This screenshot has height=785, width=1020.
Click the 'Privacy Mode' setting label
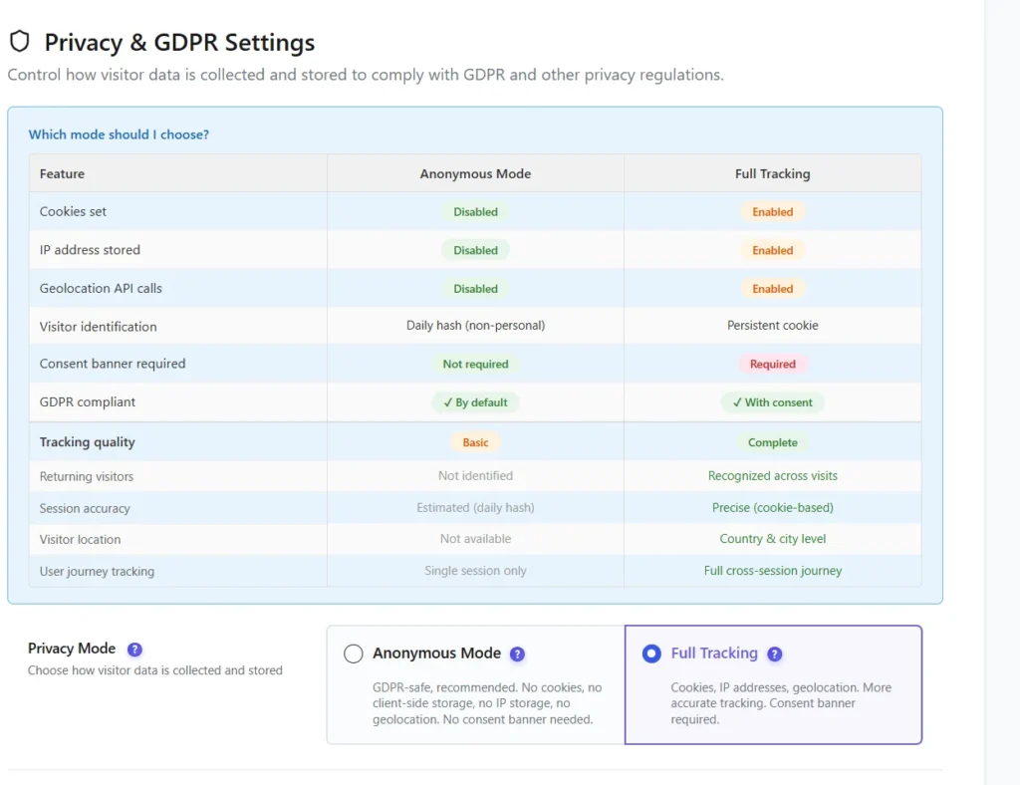(72, 649)
